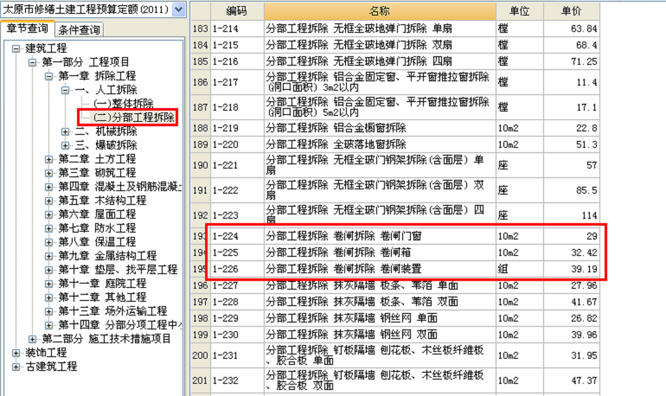Expand 二、机械拆除 node
Viewport: 666px width, 396px height.
tap(65, 132)
